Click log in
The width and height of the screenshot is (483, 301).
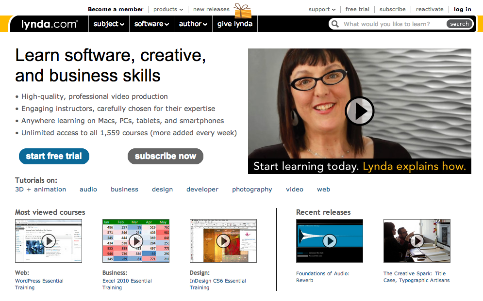[462, 9]
